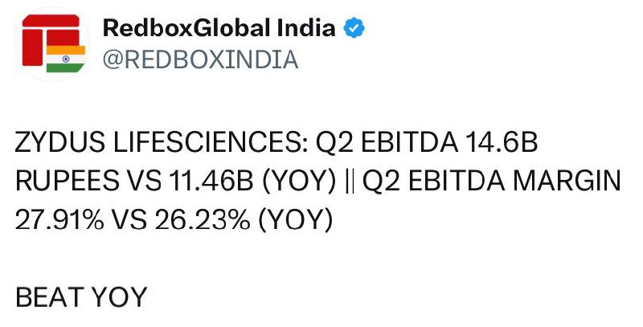This screenshot has height=327, width=643.
Task: Click the double-bar separator in tweet
Action: (x=349, y=182)
